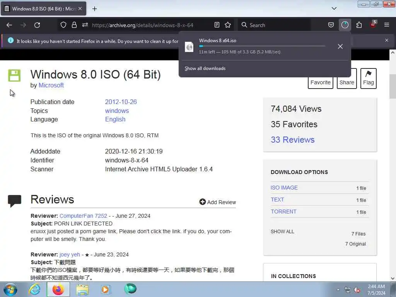Select the Windows 8.0 ISO (64 Bit) tab
This screenshot has width=396, height=297.
(43, 9)
